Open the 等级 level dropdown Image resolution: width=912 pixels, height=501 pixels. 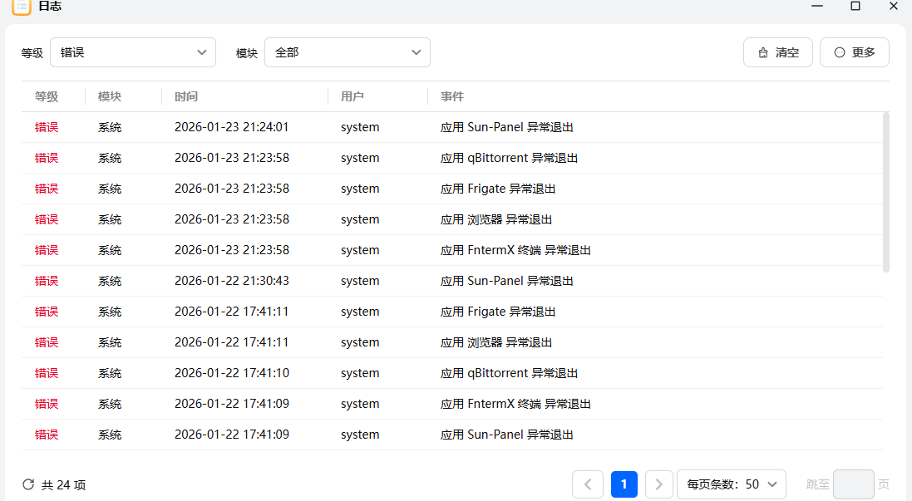pyautogui.click(x=133, y=52)
